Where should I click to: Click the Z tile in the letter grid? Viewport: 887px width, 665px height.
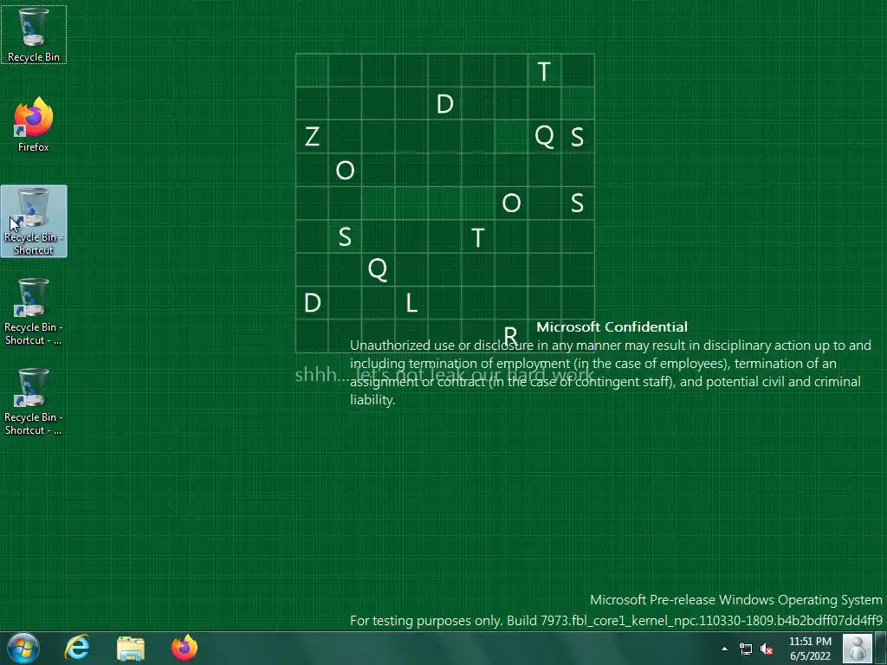[312, 136]
